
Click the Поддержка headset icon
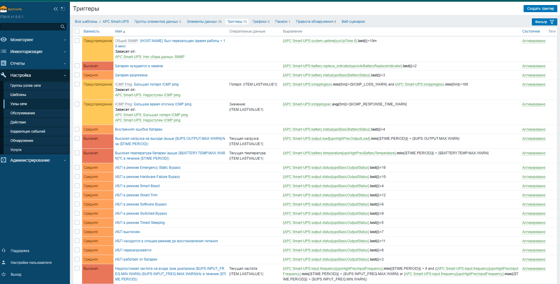[4, 251]
